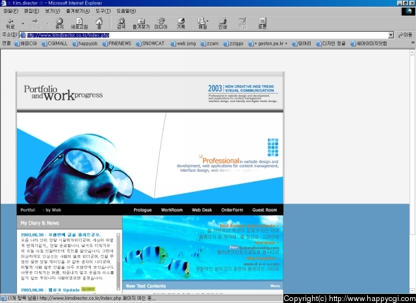Go to Home (홈) toolbar icon
Screen dimensions: 416x303
(99, 23)
